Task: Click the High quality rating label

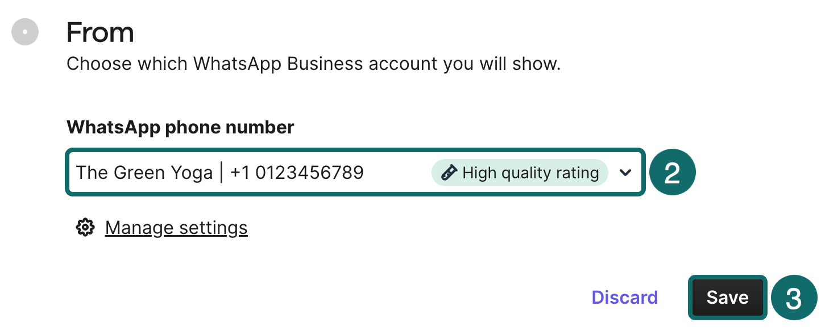Action: (530, 173)
